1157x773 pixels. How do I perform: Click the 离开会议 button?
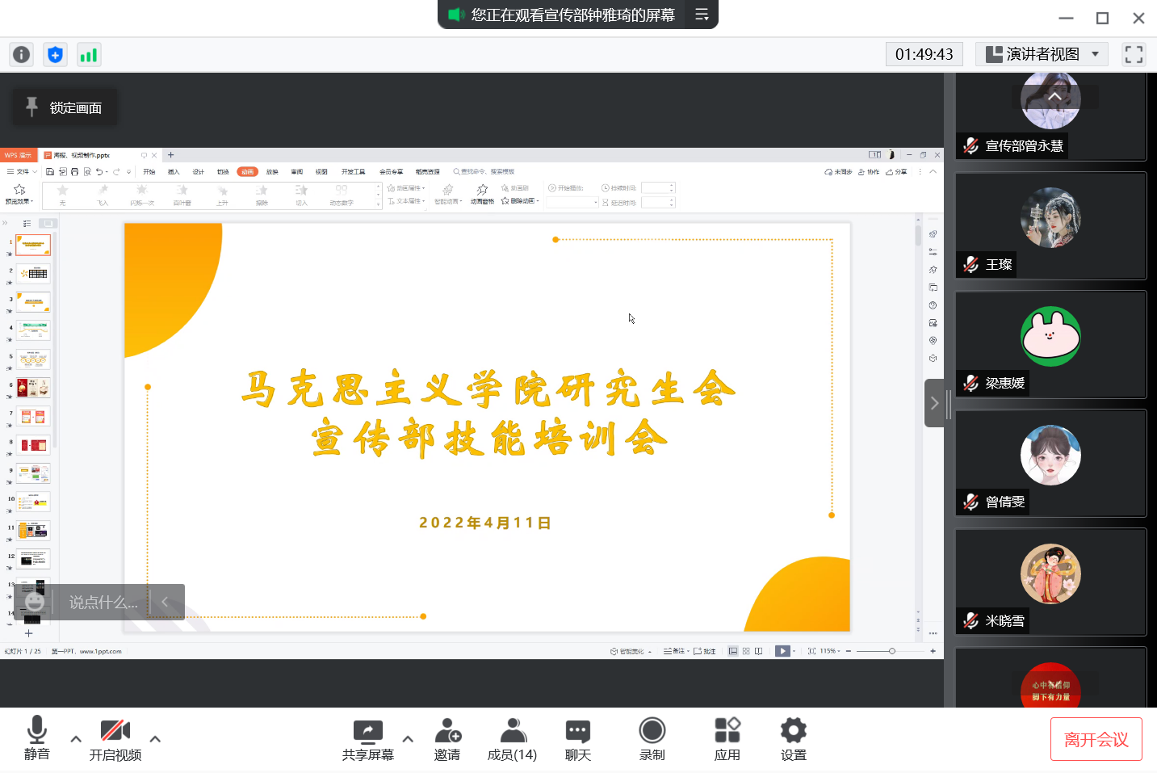tap(1096, 739)
